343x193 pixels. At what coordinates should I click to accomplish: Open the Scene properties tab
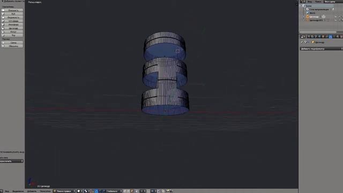(316, 36)
